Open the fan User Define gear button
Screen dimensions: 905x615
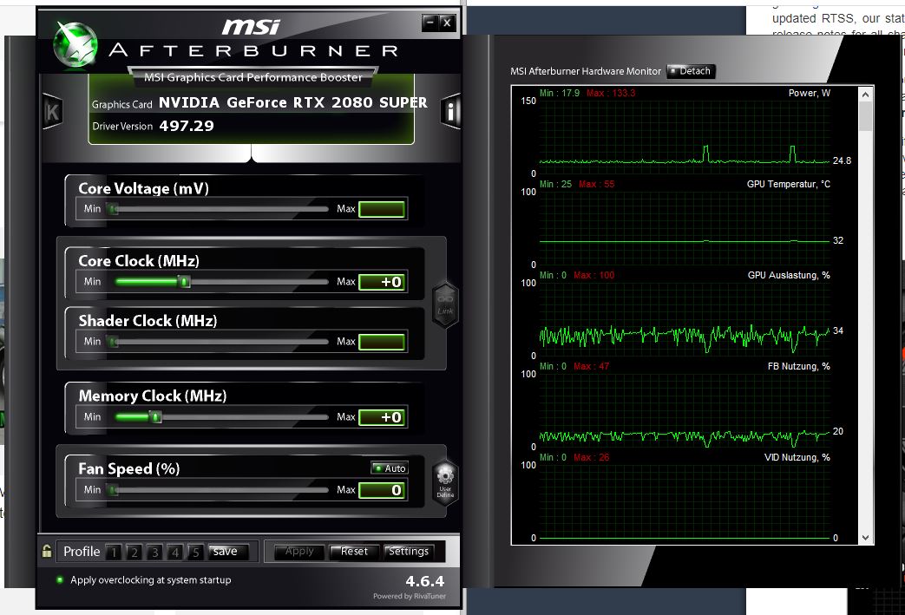(x=445, y=483)
